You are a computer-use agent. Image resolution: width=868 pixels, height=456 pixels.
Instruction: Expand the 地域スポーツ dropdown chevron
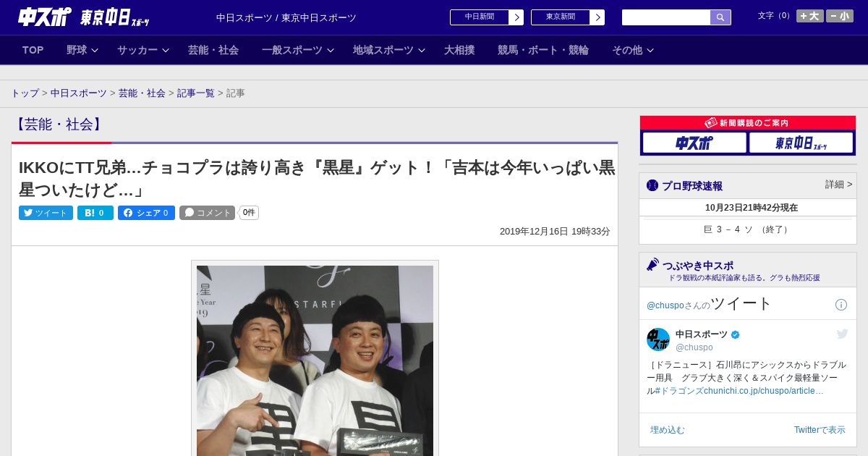tap(422, 50)
